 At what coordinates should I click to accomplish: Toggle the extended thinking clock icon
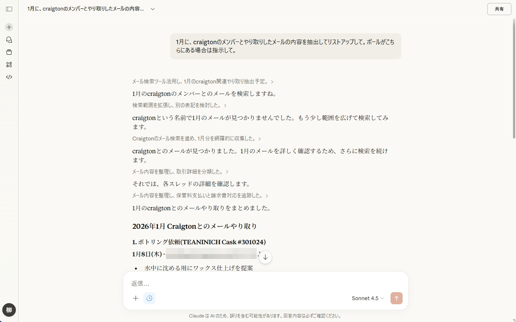[149, 298]
